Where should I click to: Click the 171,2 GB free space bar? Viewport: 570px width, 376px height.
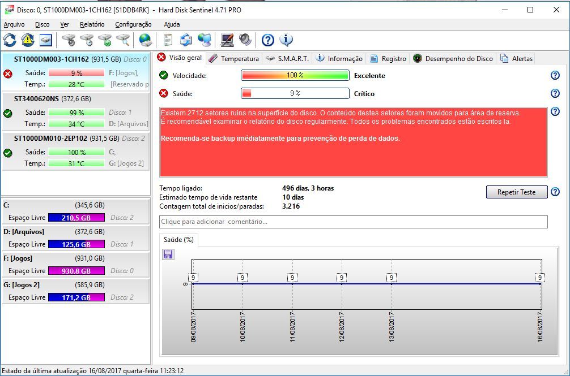[x=76, y=297]
